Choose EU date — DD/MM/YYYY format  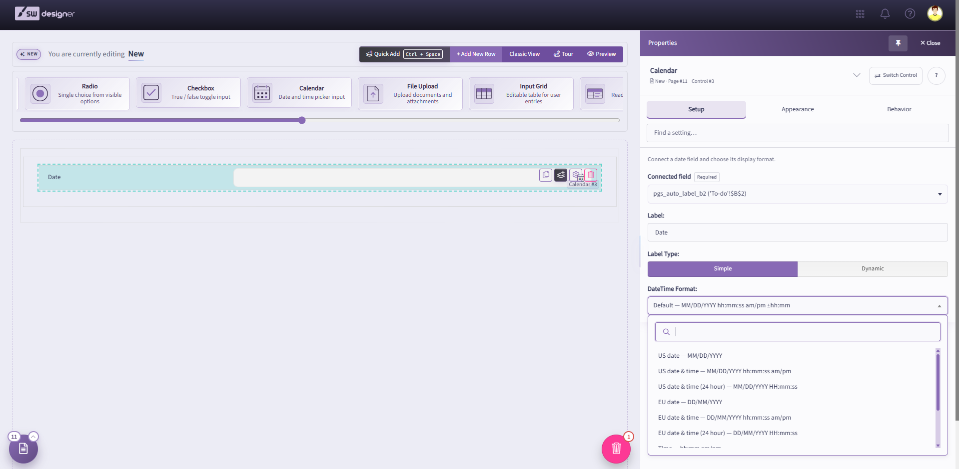796,402
